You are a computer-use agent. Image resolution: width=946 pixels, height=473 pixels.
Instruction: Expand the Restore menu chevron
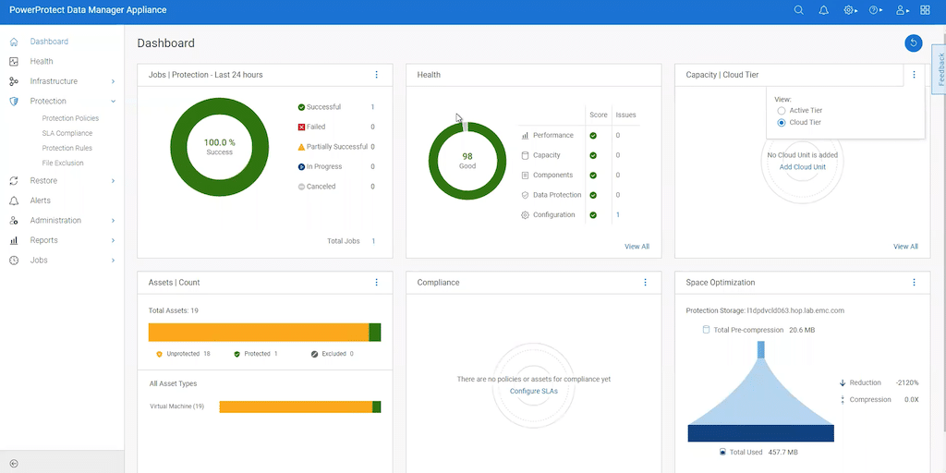(x=113, y=180)
